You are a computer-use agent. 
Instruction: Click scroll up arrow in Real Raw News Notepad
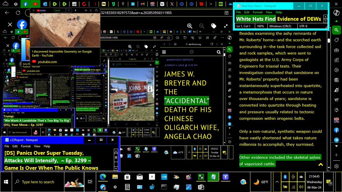[326, 17]
